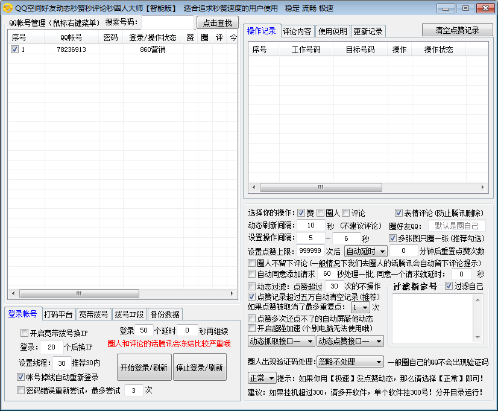Click the 登录/操作状态 column header
The height and width of the screenshot is (411, 498).
click(153, 37)
